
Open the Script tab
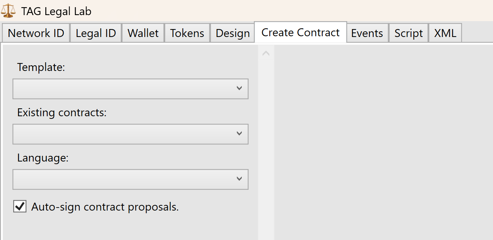tap(408, 33)
